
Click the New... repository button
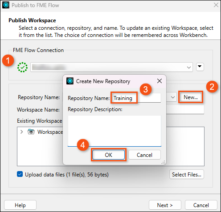pos(191,97)
